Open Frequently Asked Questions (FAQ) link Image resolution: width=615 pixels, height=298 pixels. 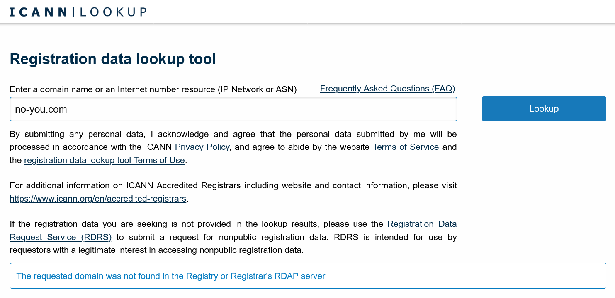click(387, 89)
